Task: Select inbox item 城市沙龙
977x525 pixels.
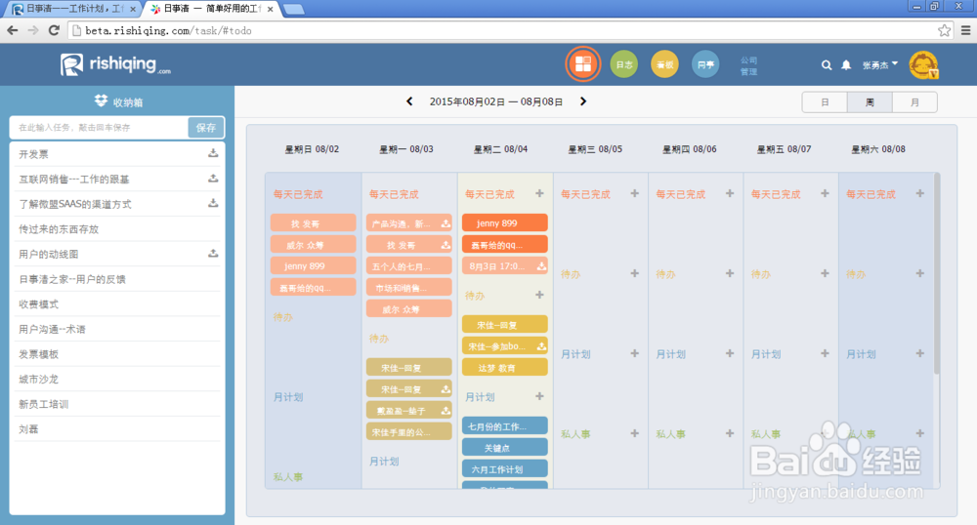Action: tap(117, 379)
